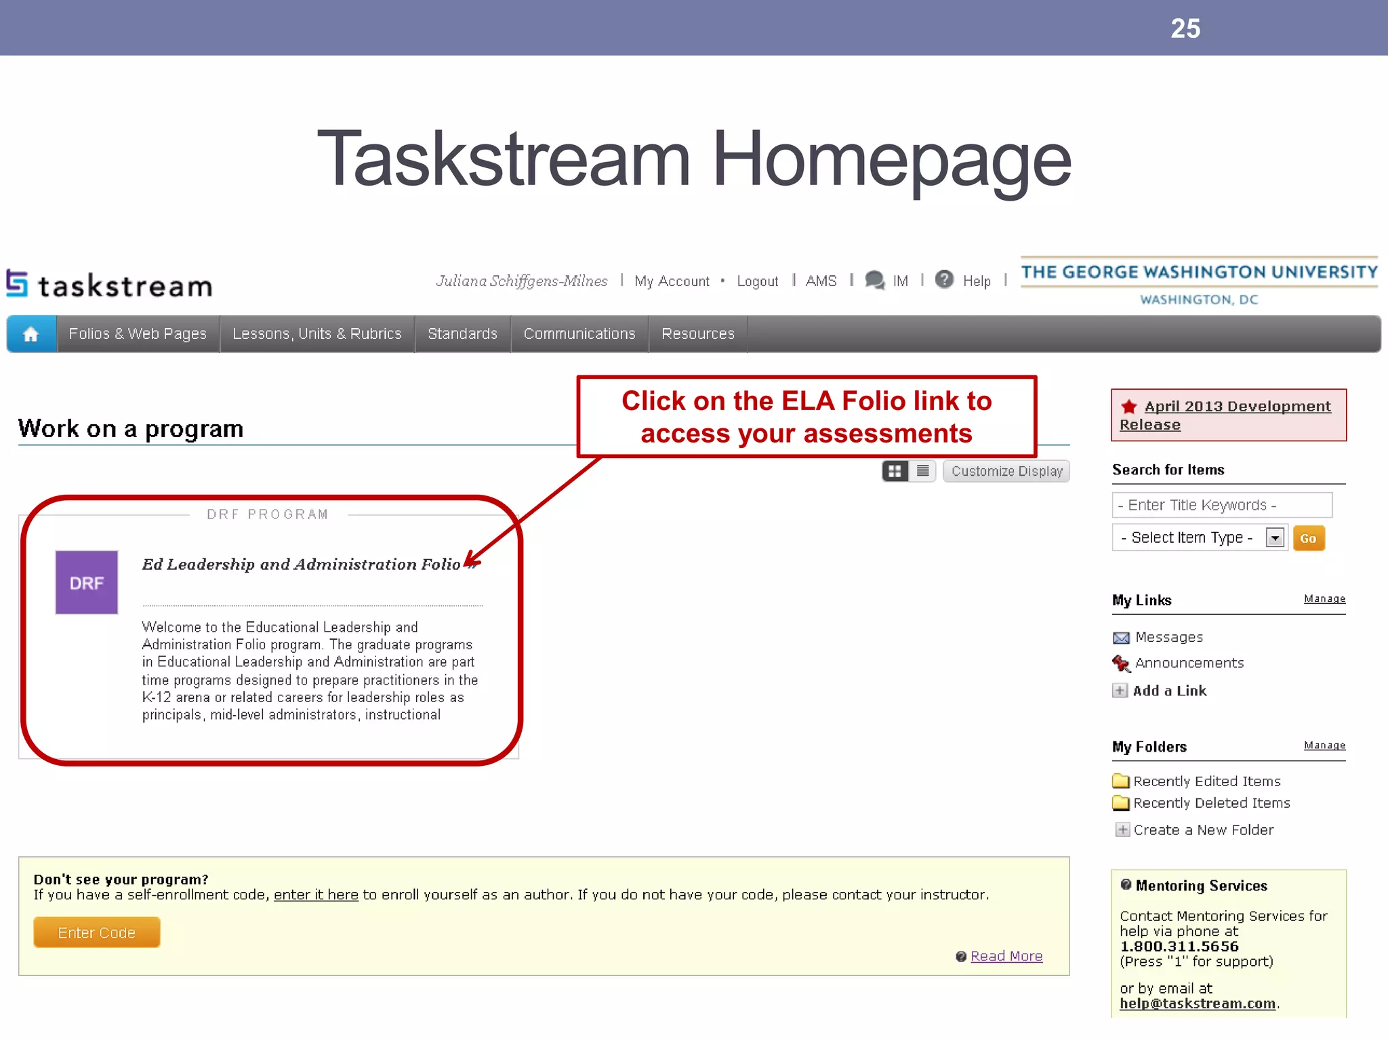Click the IM text link
This screenshot has height=1041, width=1388.
tap(901, 281)
